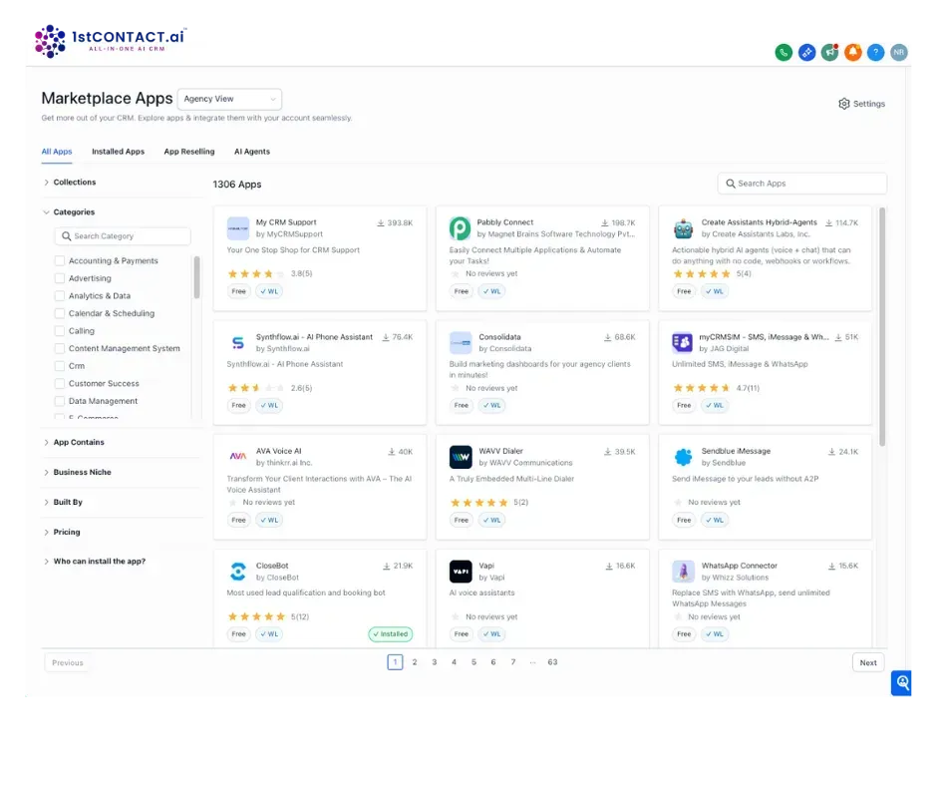Expand the App Contains filter
937x786 pixels.
click(x=73, y=443)
